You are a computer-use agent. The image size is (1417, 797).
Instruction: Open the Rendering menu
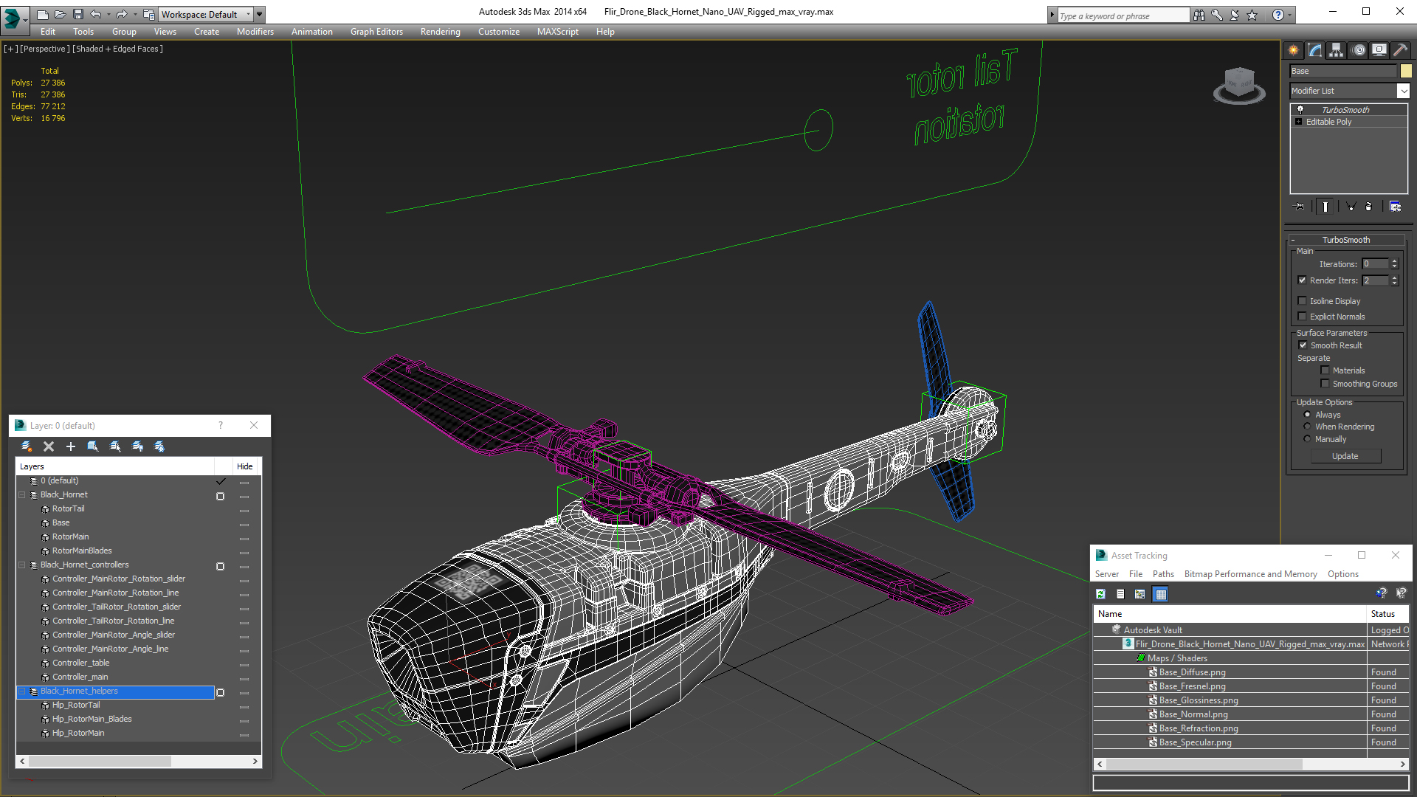coord(440,32)
